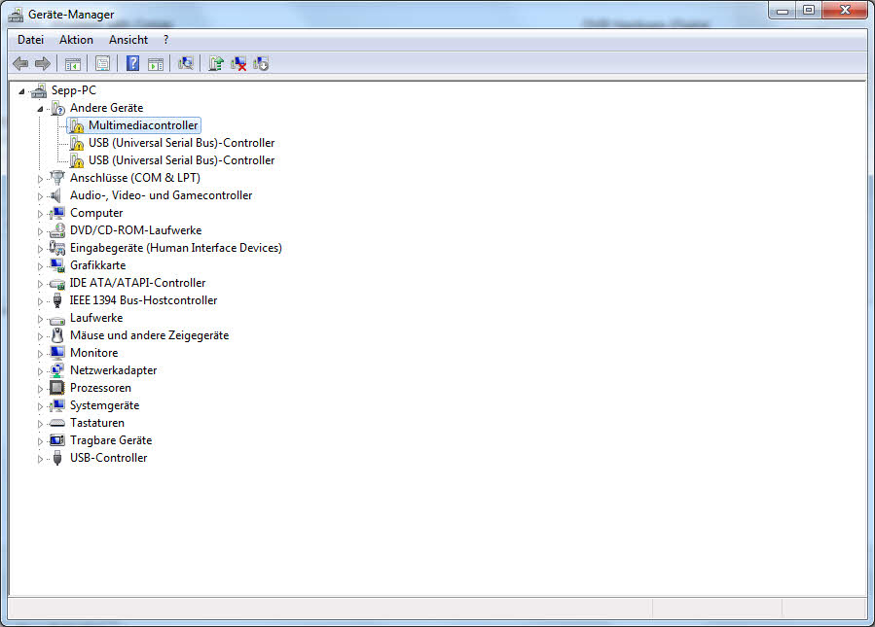875x627 pixels.
Task: Click the USB-Controller plug icon
Action: (56, 458)
